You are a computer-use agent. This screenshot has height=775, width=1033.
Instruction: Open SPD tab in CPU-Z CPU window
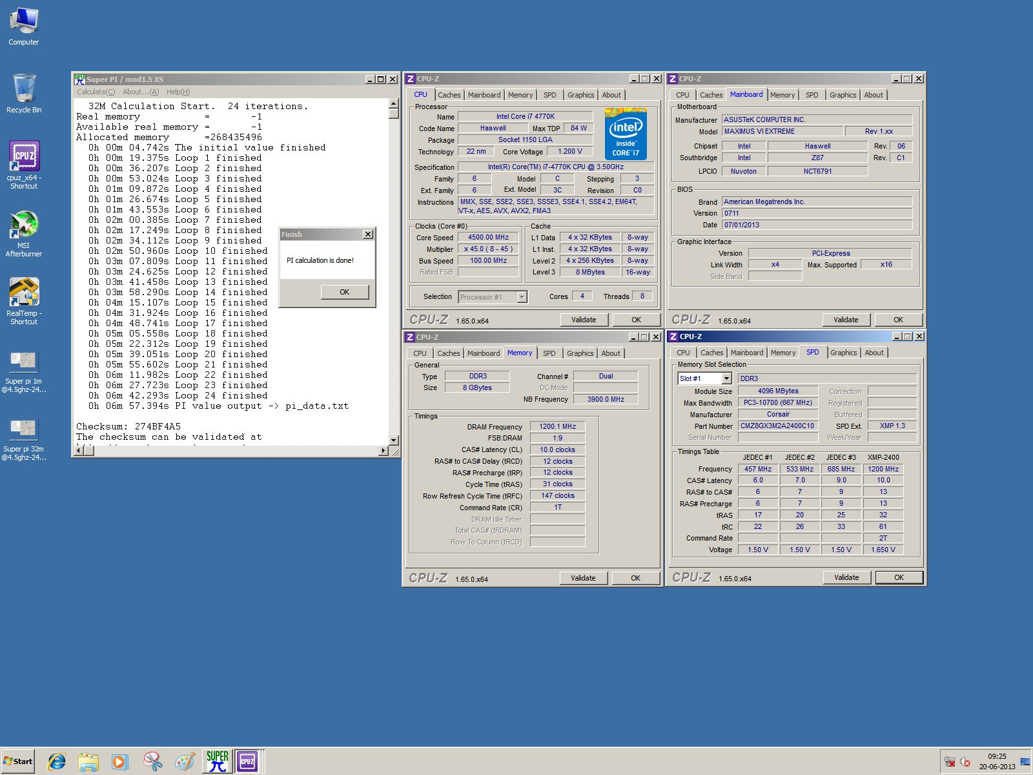[550, 95]
